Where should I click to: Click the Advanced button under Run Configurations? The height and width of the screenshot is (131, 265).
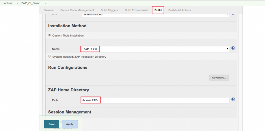click(x=219, y=77)
